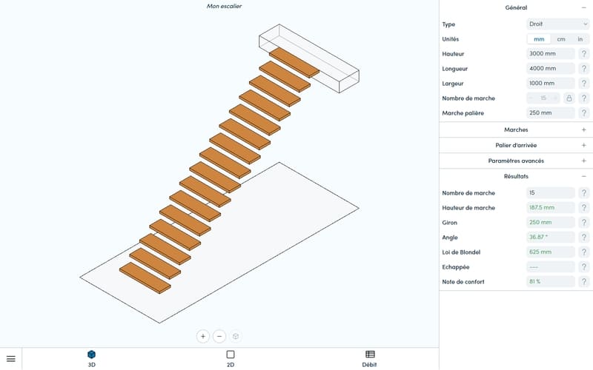The image size is (593, 370).
Task: Show help for Echappée
Action: tap(584, 267)
